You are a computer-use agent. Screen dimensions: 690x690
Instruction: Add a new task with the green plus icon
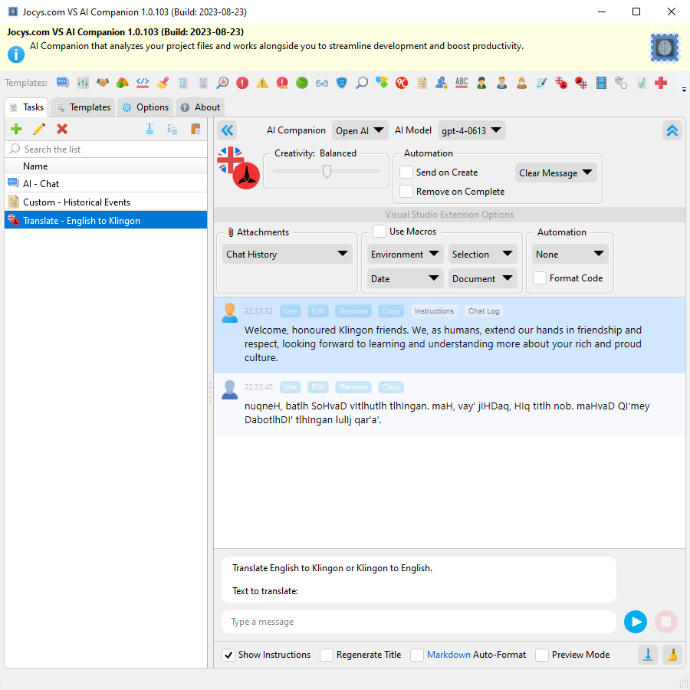click(x=16, y=129)
